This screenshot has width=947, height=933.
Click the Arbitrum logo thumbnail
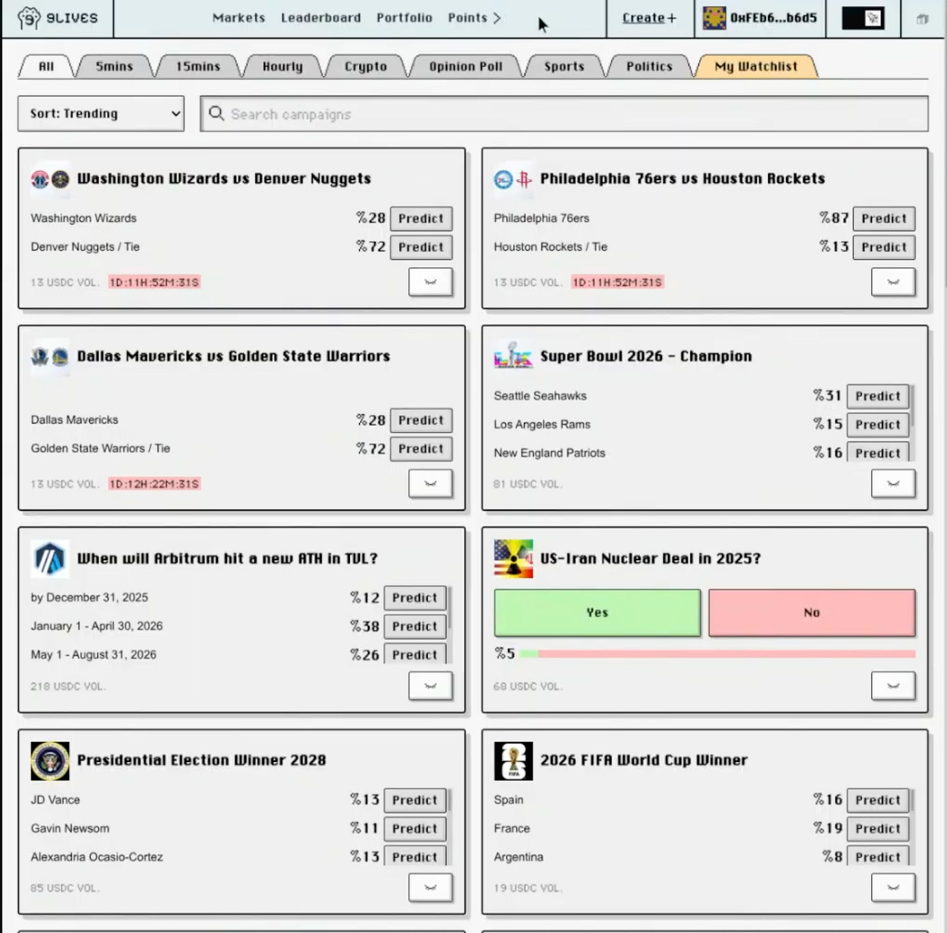[x=50, y=559]
